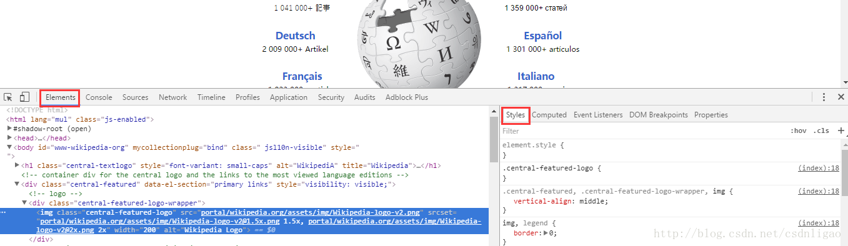
Task: Click the closing </div> tag line
Action: point(41,239)
